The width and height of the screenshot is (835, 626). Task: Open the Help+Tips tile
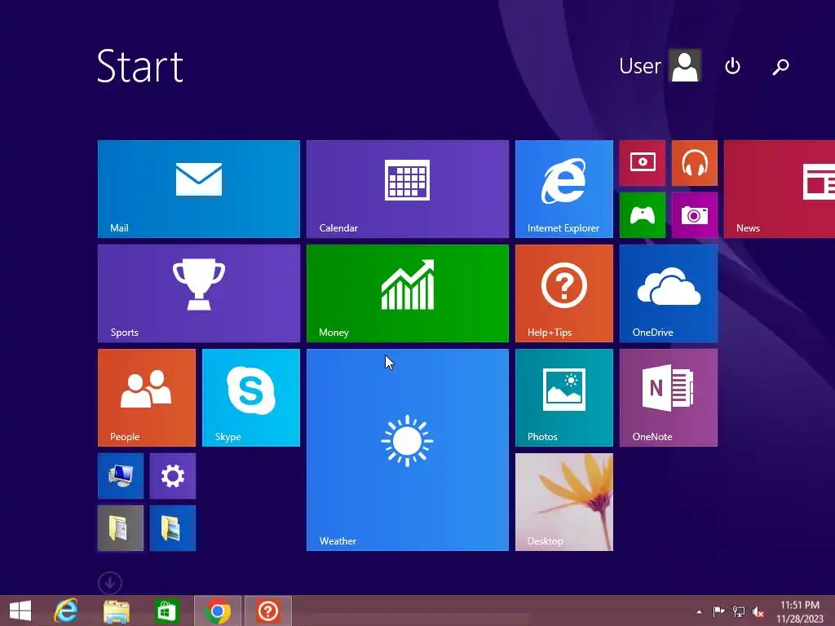[x=564, y=293]
